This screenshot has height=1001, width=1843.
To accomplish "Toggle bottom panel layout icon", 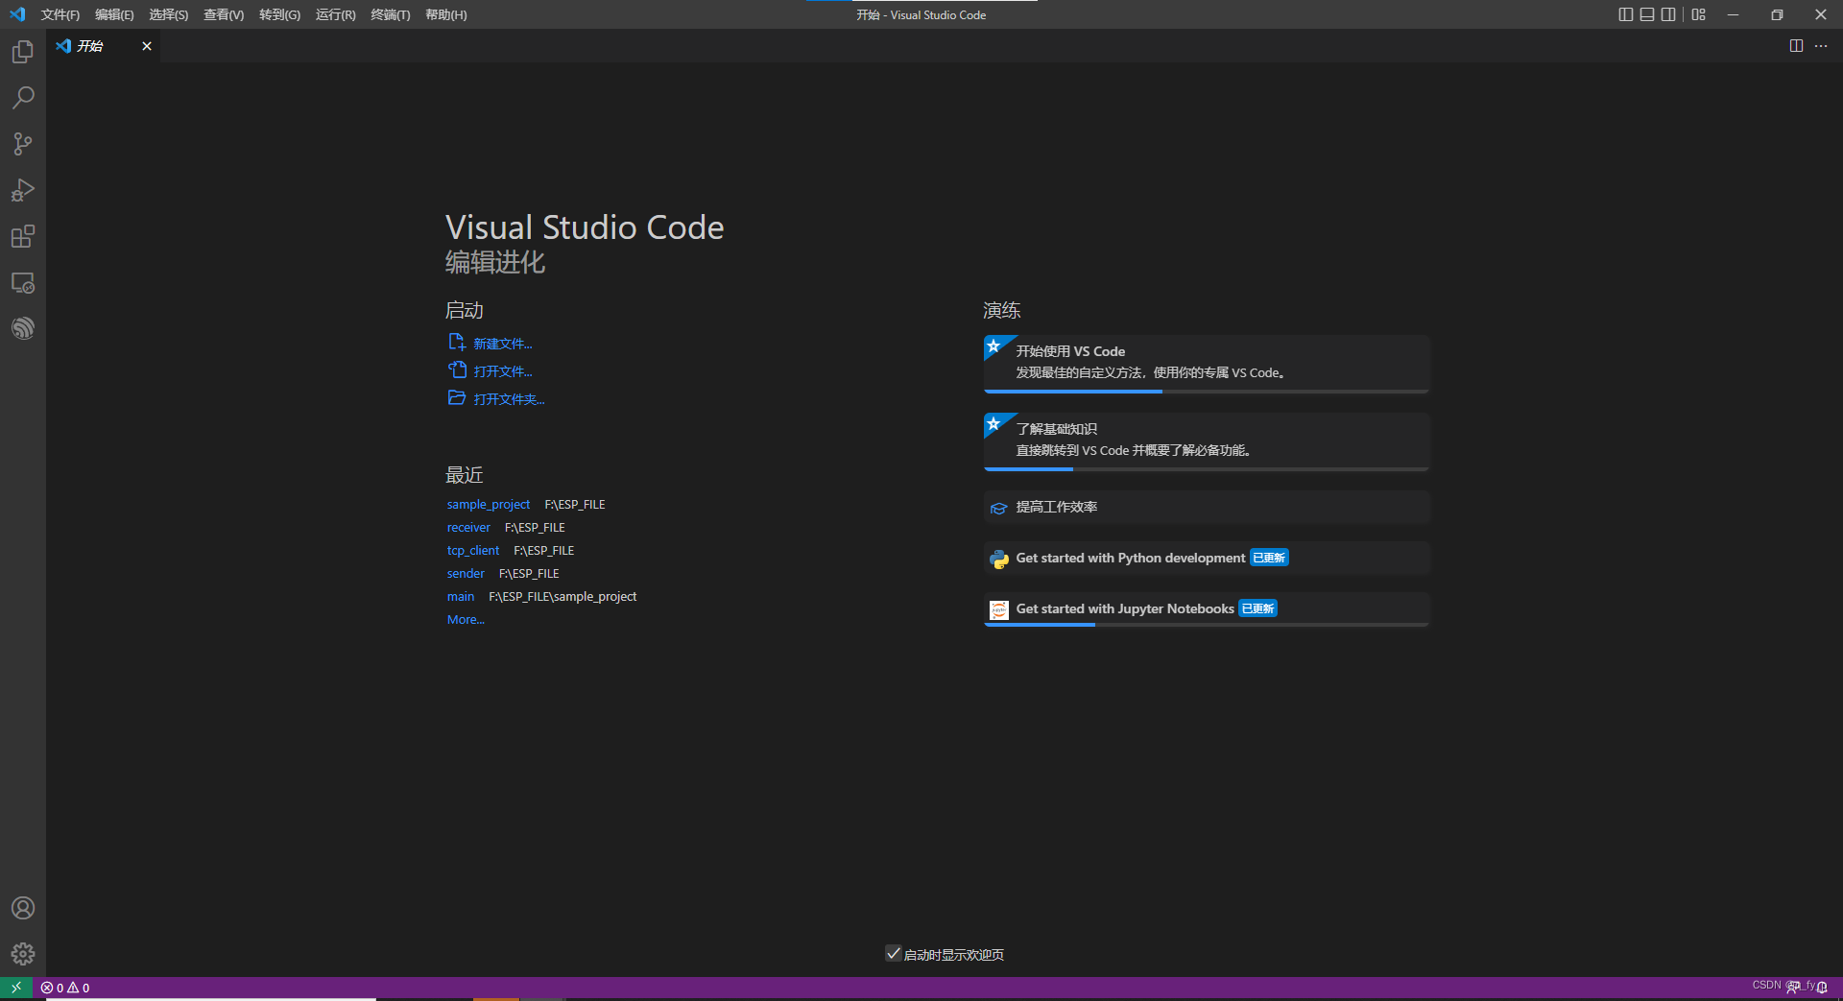I will [x=1647, y=14].
